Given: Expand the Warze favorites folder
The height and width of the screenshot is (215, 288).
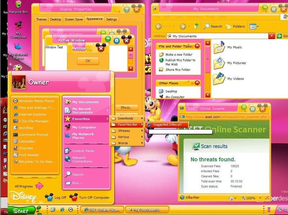Looking at the screenshot, I should click(127, 143).
